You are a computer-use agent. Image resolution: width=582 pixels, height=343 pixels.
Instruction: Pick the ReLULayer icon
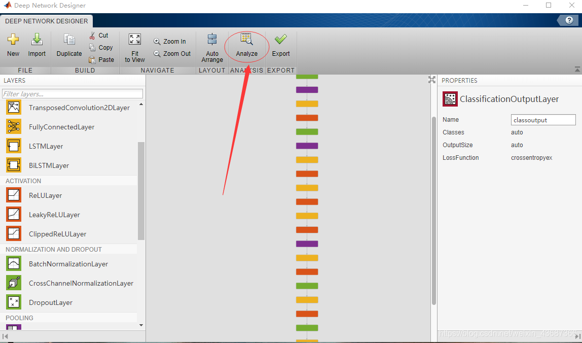14,195
